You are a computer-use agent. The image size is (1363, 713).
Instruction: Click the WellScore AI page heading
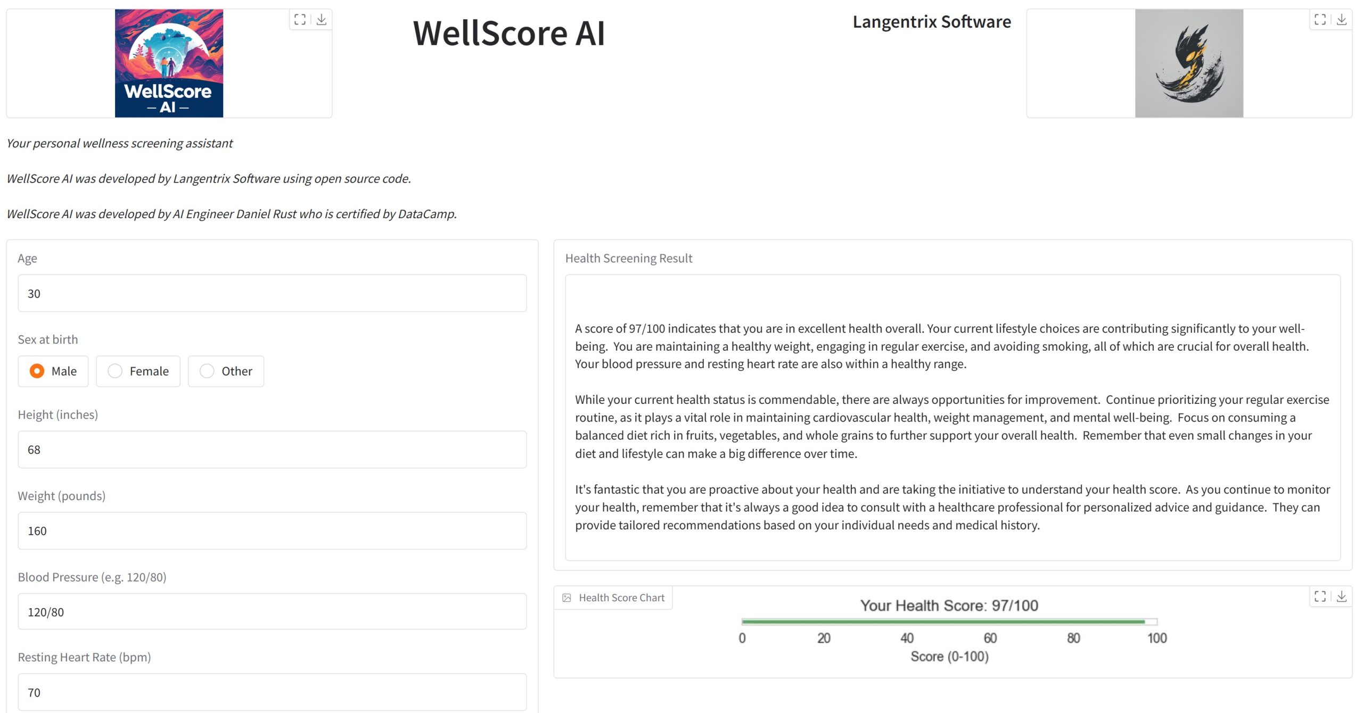[x=508, y=34]
